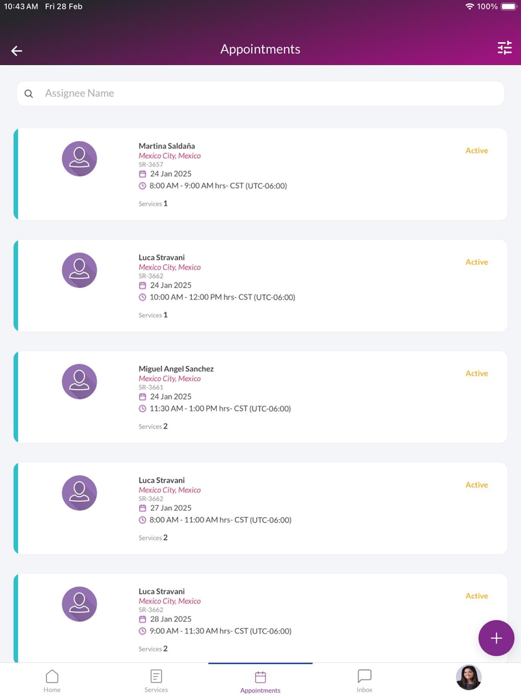Open the filter settings icon
Image resolution: width=521 pixels, height=695 pixels.
tap(504, 48)
